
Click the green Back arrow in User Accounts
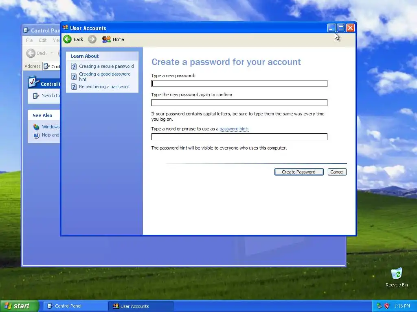click(67, 39)
